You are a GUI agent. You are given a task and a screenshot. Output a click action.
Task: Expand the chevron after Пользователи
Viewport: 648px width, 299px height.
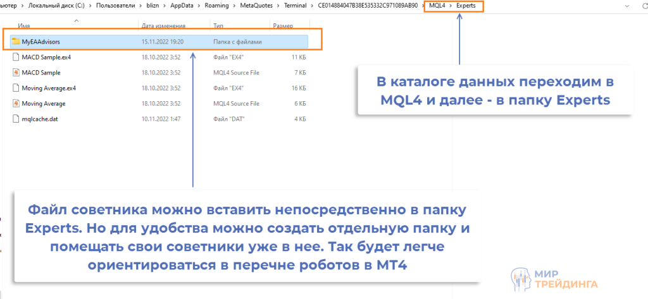140,6
